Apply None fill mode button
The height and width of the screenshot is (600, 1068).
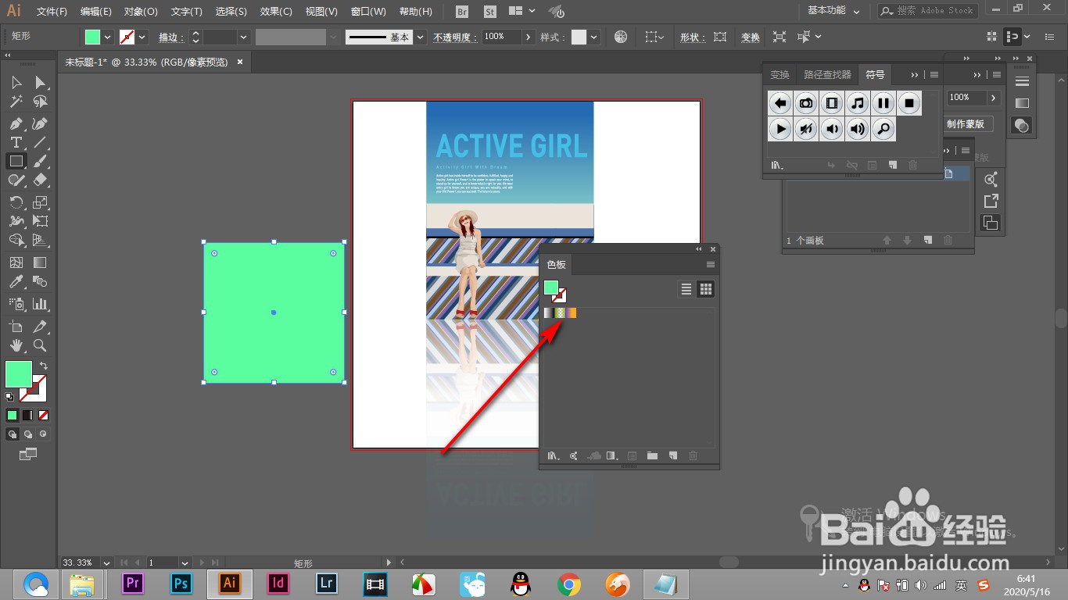[43, 415]
